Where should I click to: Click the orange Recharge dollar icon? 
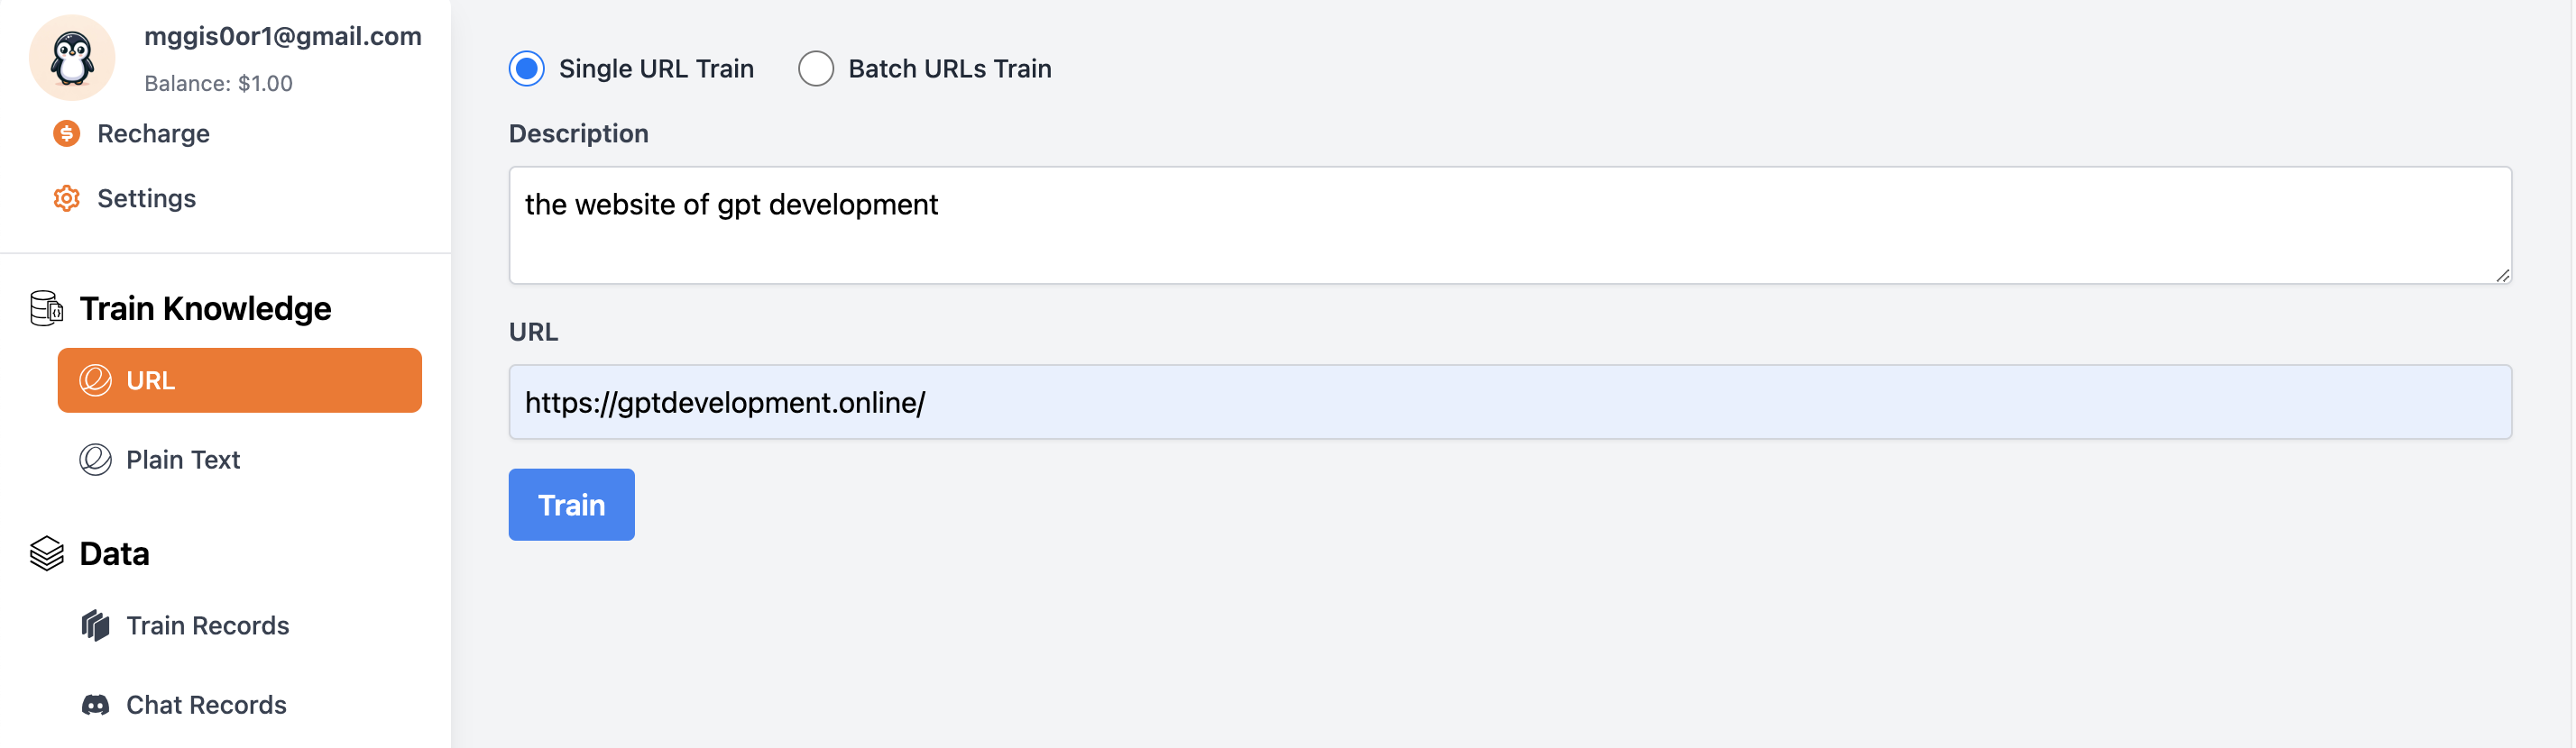pos(67,132)
